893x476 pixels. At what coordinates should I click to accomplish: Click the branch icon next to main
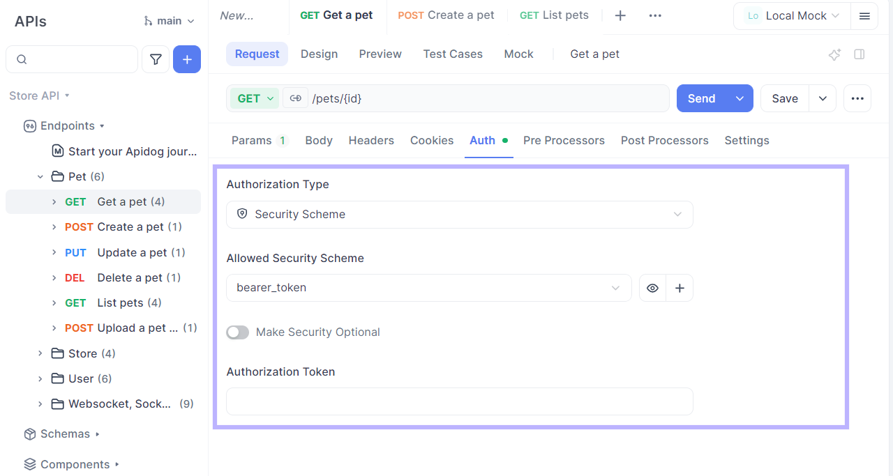pyautogui.click(x=148, y=21)
